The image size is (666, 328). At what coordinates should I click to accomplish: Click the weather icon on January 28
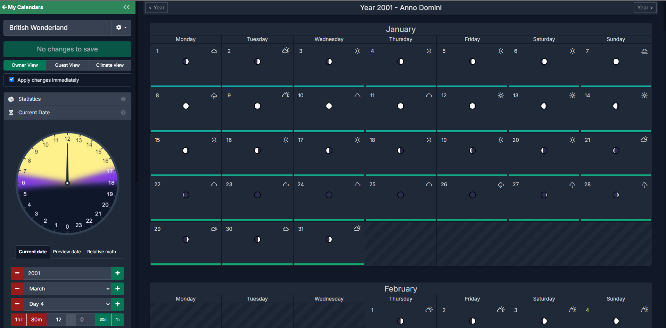coord(644,185)
